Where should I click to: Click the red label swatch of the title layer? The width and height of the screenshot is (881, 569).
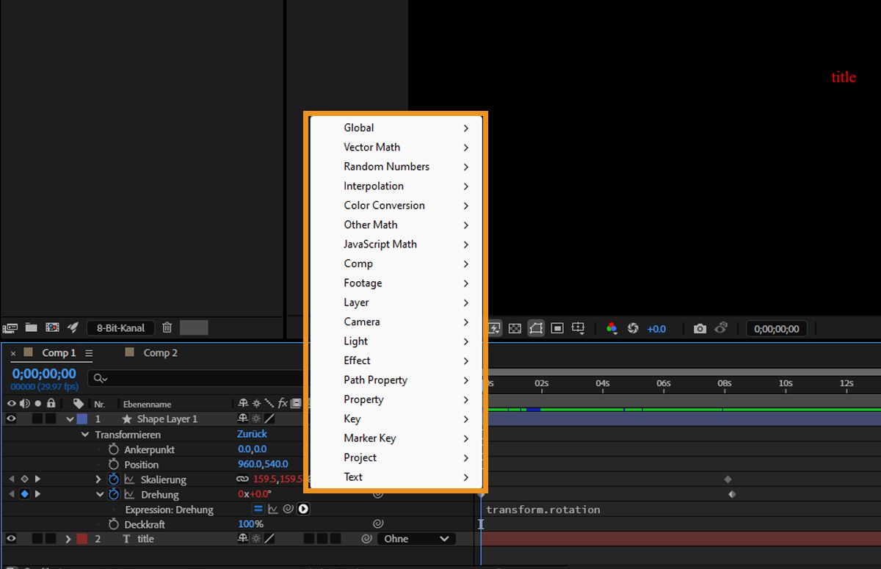point(81,538)
